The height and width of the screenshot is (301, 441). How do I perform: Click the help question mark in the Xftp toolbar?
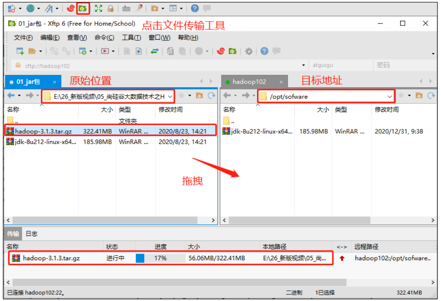pyautogui.click(x=264, y=51)
